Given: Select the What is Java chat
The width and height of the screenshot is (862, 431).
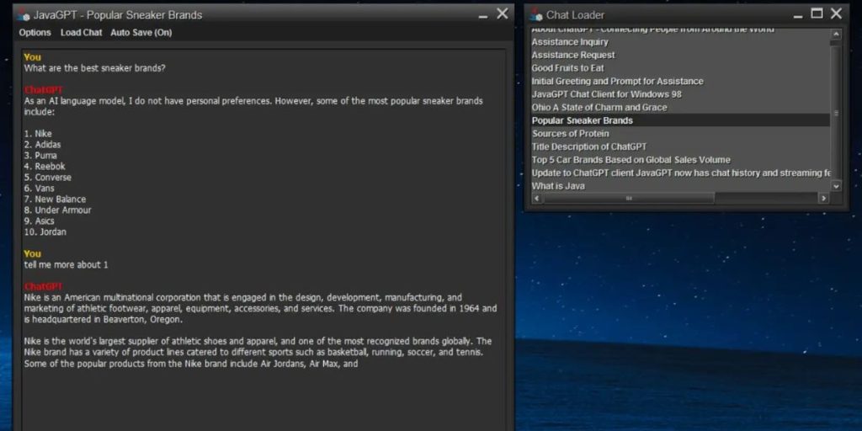Looking at the screenshot, I should 680,186.
